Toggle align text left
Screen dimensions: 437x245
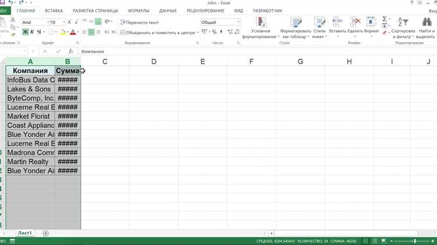(x=84, y=32)
